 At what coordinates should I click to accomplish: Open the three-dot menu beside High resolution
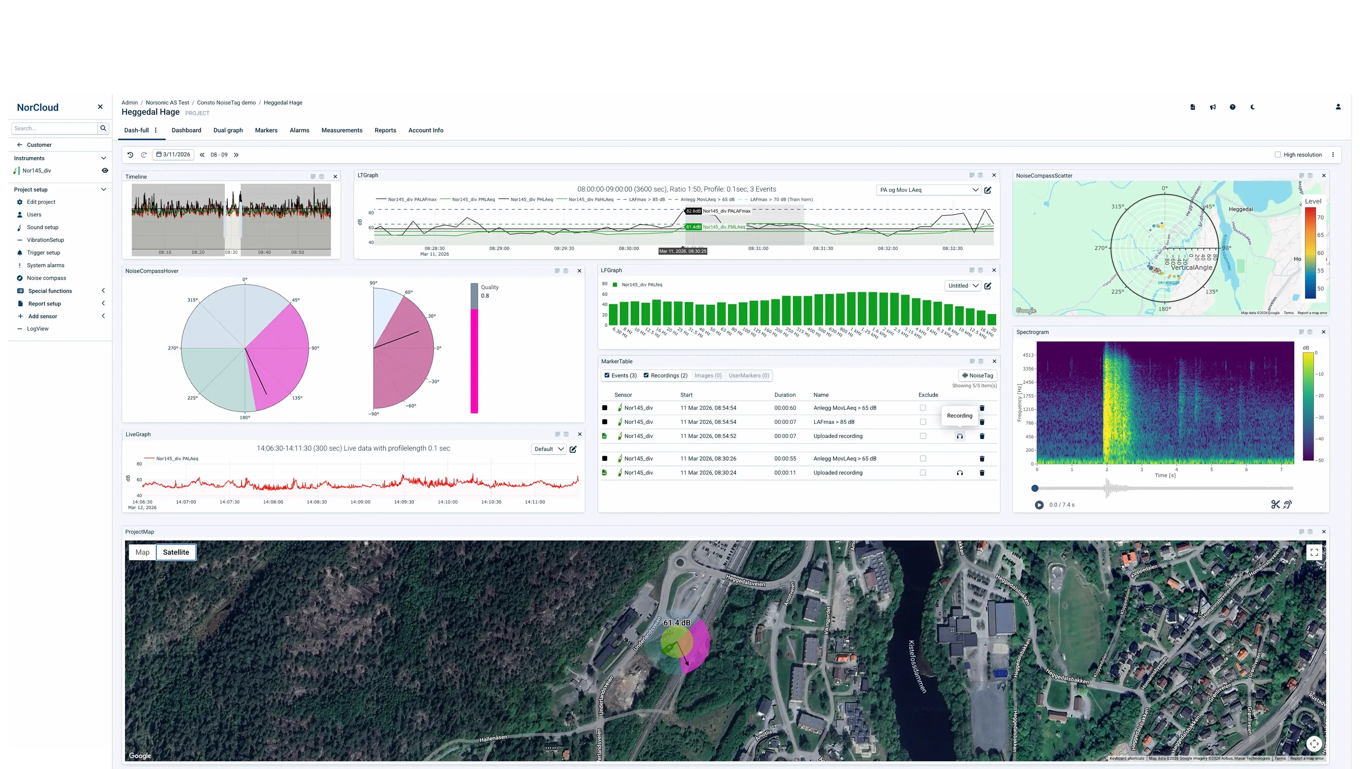pyautogui.click(x=1333, y=155)
